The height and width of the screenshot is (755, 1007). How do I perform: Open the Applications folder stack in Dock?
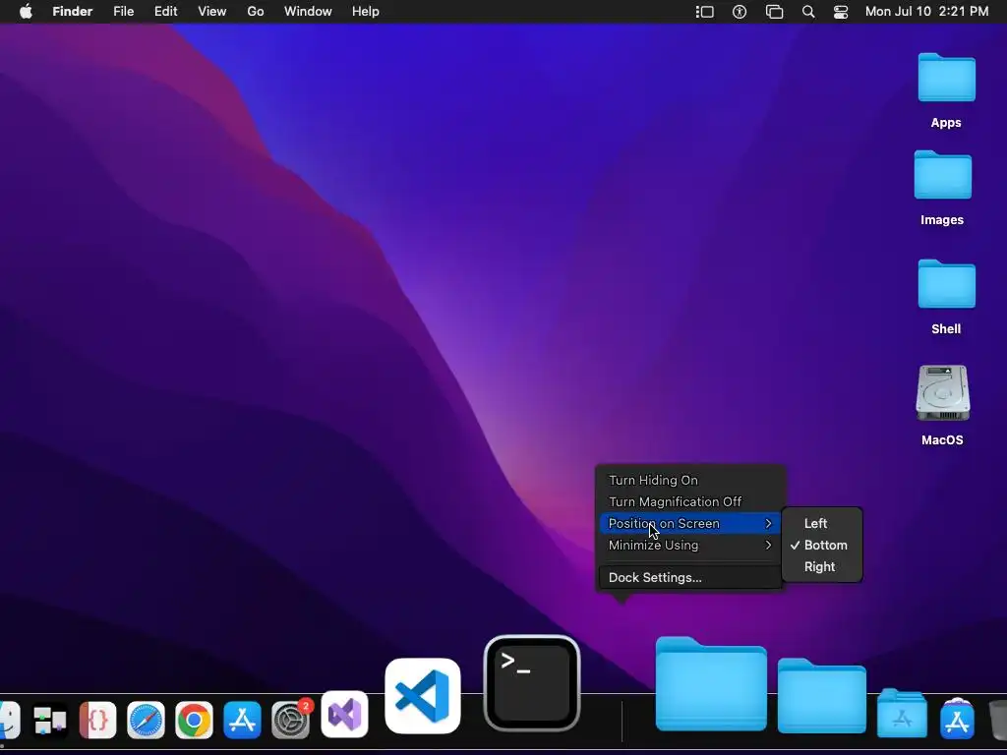(x=903, y=713)
